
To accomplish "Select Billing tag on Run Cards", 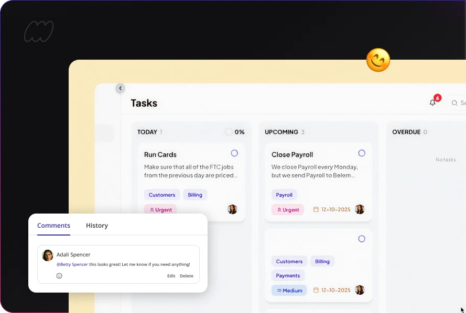I will (x=195, y=195).
